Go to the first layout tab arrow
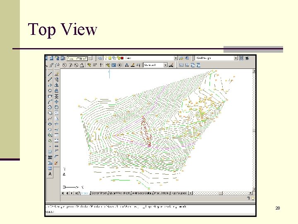 [62, 193]
